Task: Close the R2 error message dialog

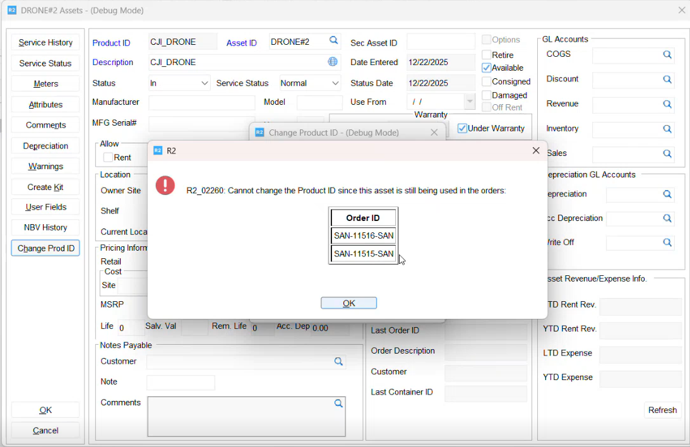Action: [x=536, y=150]
